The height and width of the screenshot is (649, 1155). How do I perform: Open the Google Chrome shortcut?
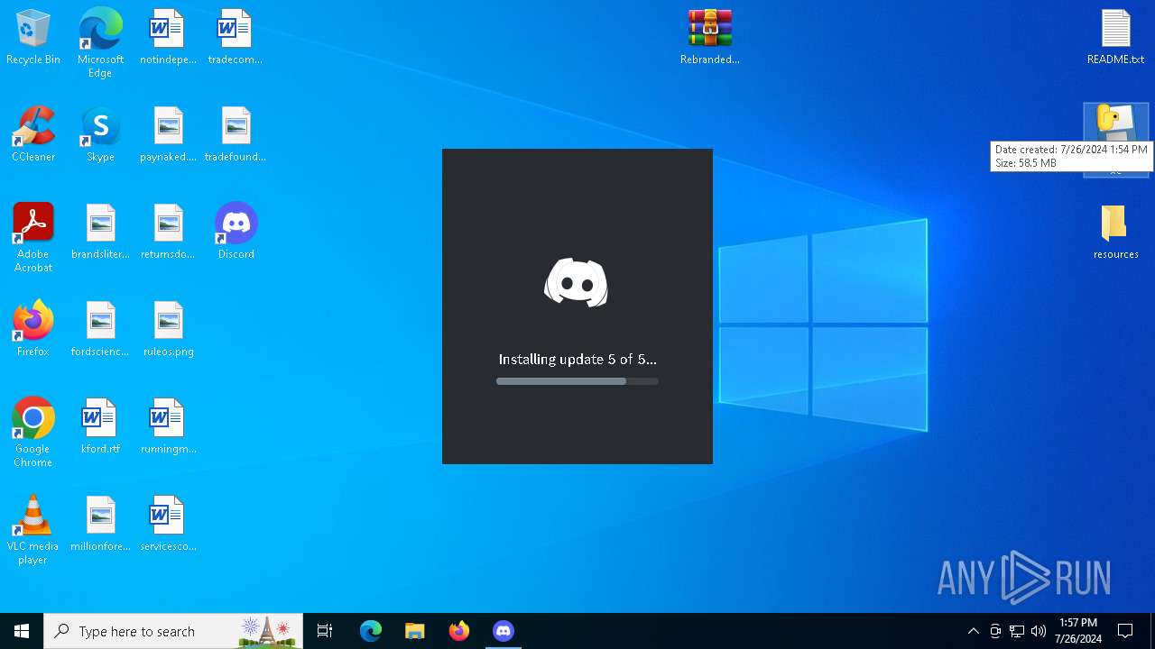click(33, 433)
